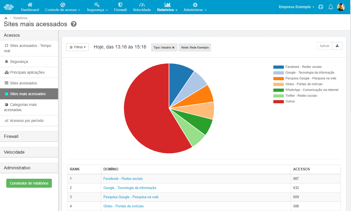Open Globo - Portais de notícias table link
351x211 pixels.
point(124,206)
